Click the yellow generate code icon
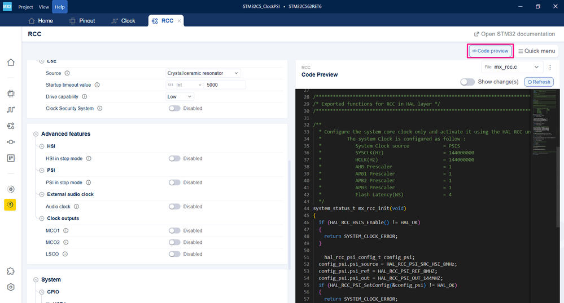Screen dimensions: 564x303 pos(10,204)
